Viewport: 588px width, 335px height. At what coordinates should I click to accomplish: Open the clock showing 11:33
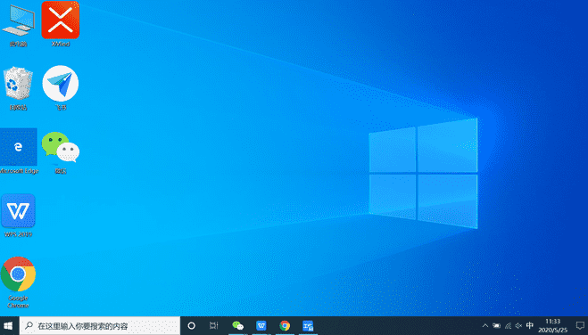coord(552,325)
